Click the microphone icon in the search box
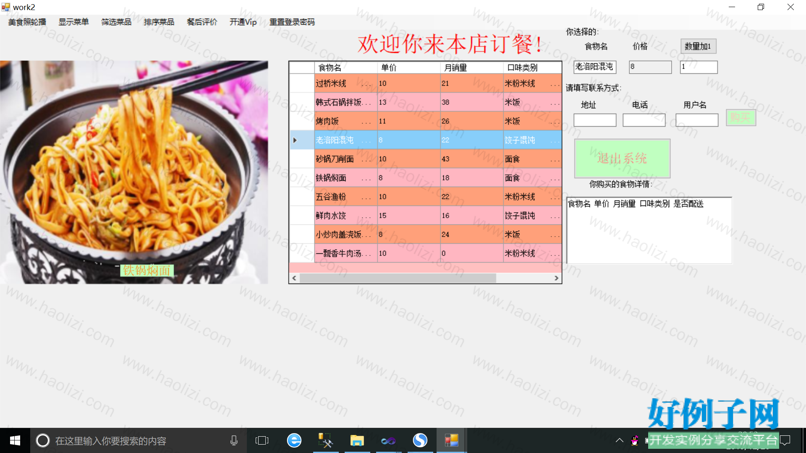 234,440
